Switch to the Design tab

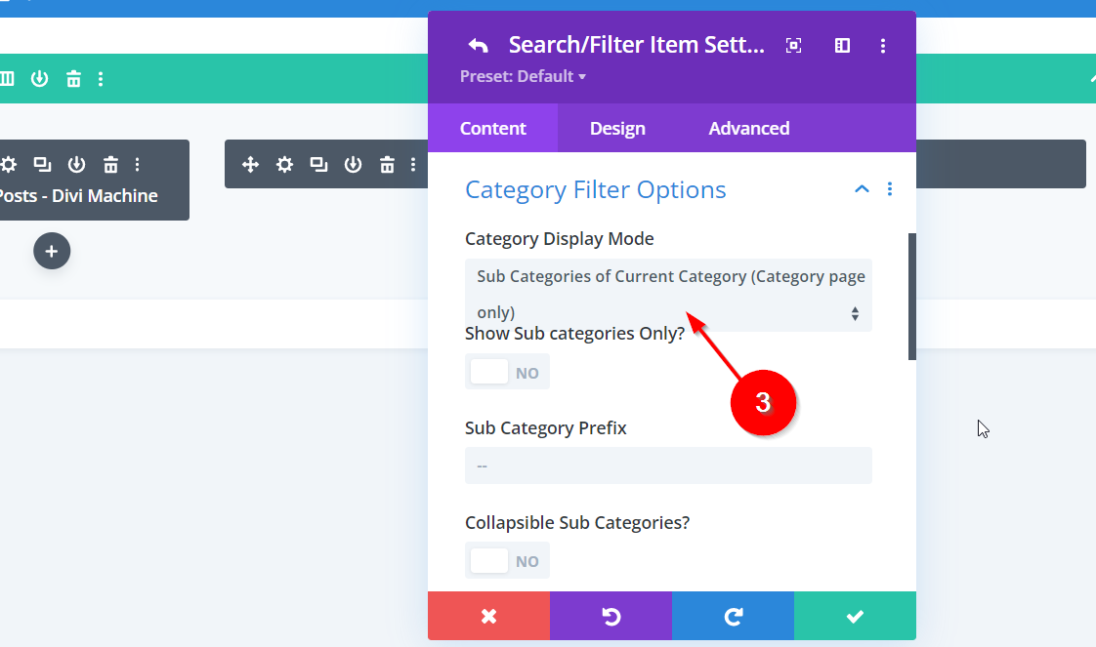coord(617,129)
